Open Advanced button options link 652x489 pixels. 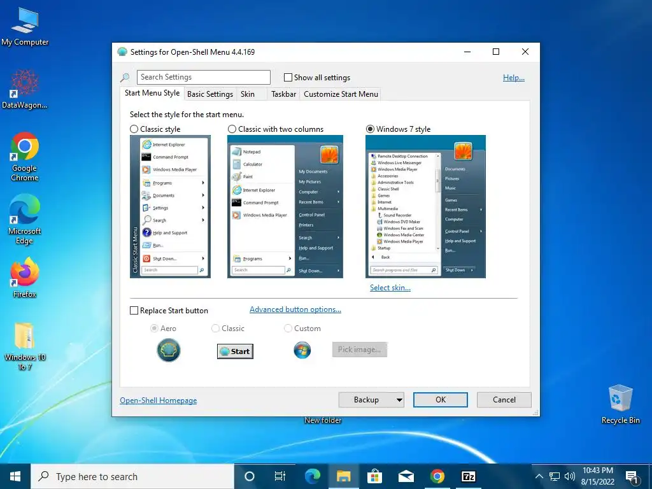pyautogui.click(x=295, y=310)
